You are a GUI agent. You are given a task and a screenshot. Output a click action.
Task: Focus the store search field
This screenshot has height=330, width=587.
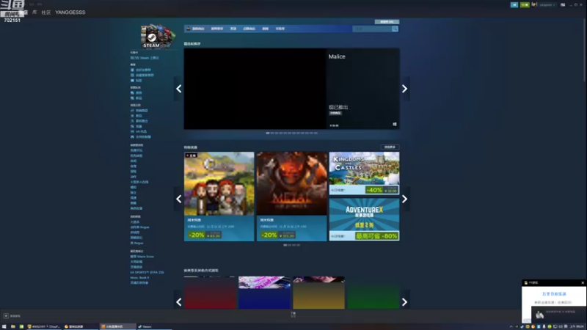coord(372,29)
